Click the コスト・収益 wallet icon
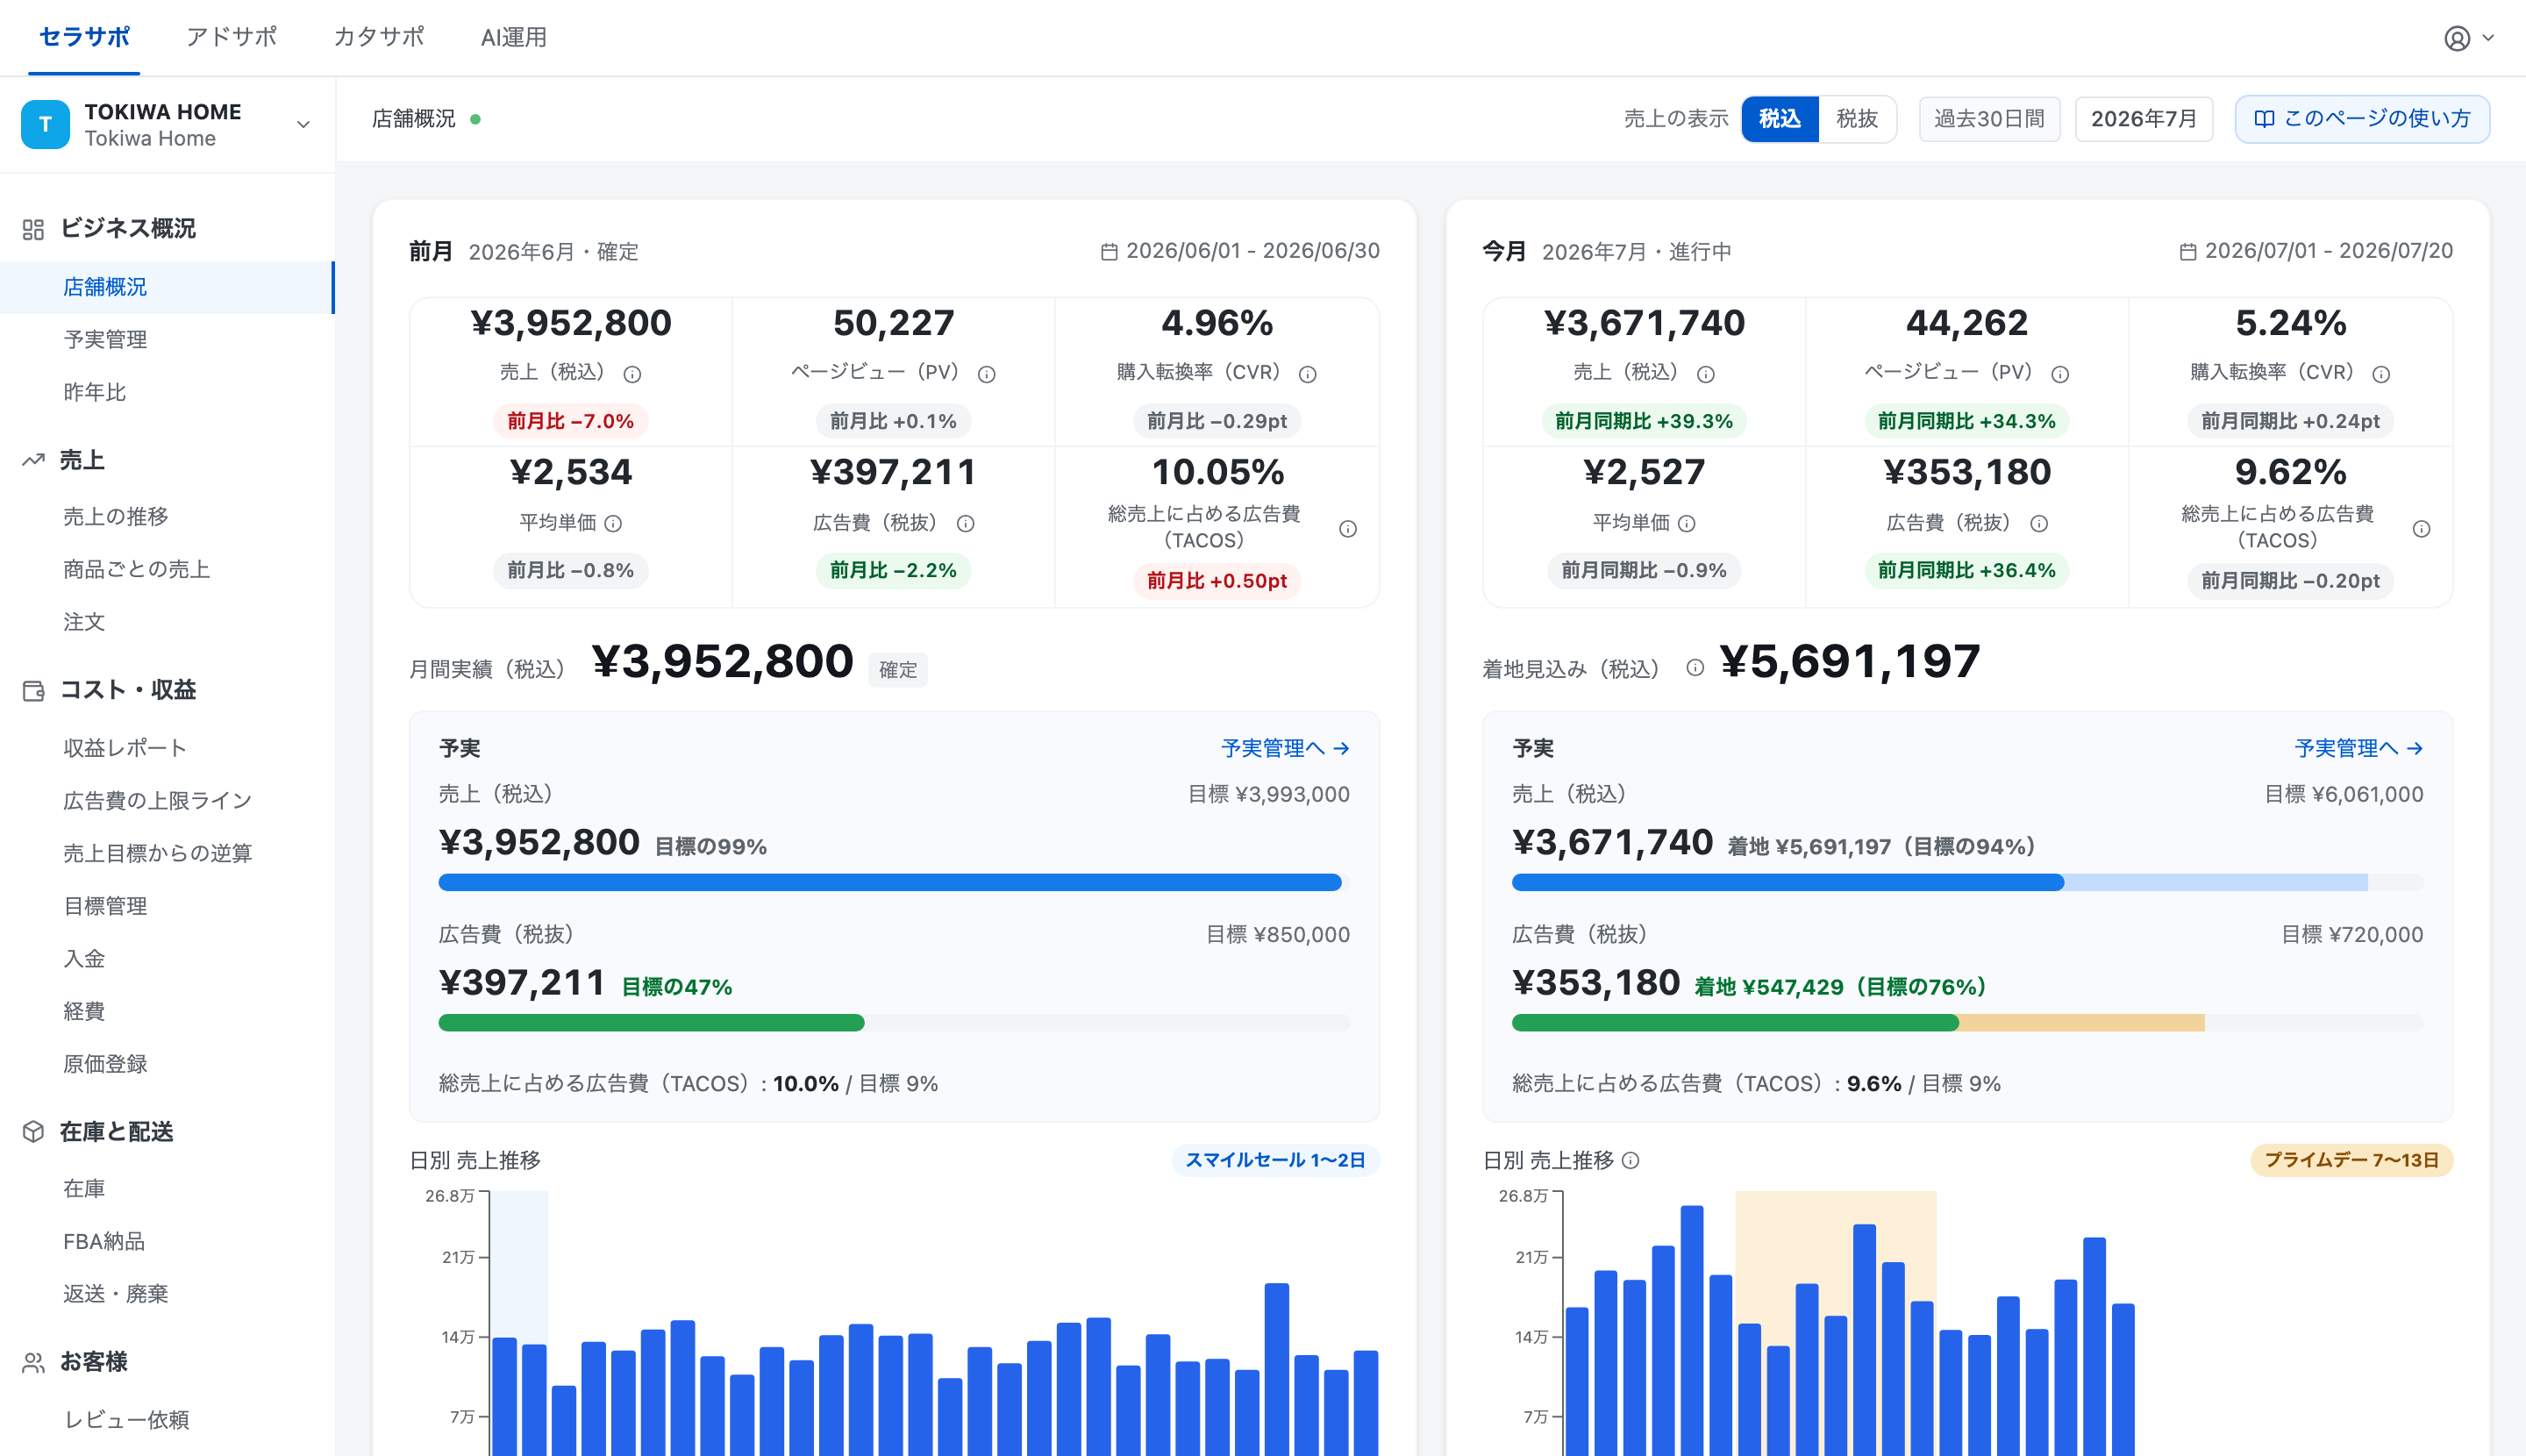The height and width of the screenshot is (1456, 2526). pyautogui.click(x=33, y=690)
